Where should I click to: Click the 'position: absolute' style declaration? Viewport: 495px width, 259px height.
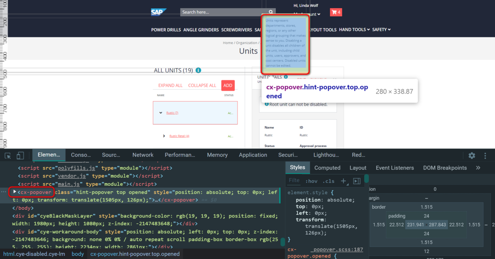(325, 200)
